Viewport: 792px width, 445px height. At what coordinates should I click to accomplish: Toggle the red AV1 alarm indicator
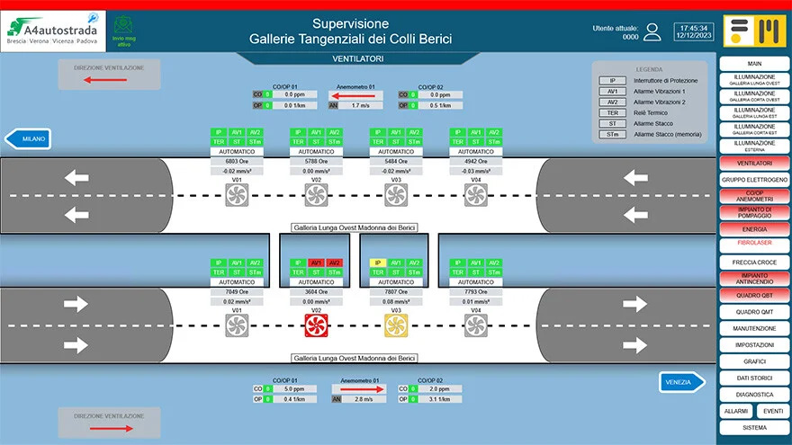pos(316,263)
